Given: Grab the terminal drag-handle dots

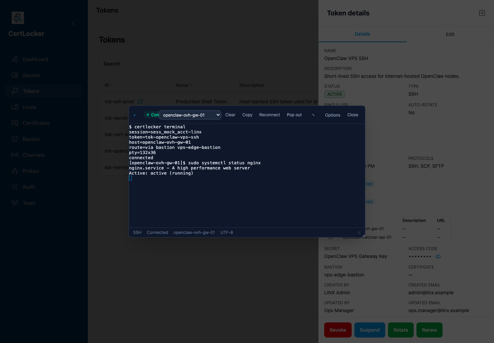Looking at the screenshot, I should [x=359, y=233].
